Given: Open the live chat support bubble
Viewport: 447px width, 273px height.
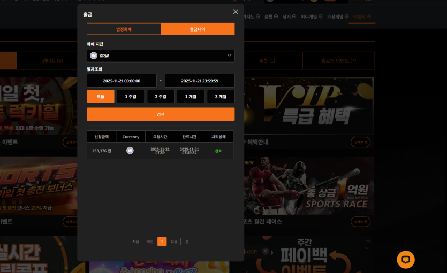Looking at the screenshot, I should click(406, 260).
